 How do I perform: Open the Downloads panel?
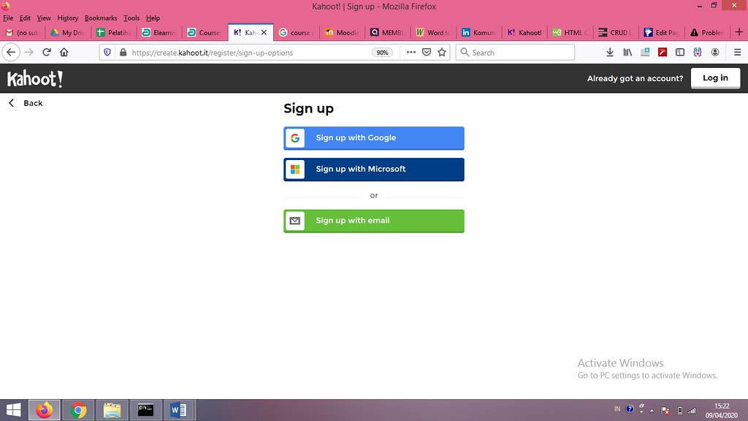point(610,53)
